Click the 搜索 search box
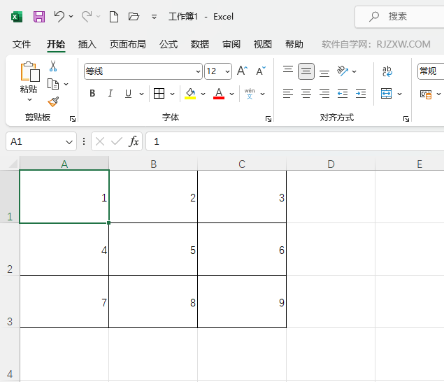This screenshot has height=382, width=444. click(399, 17)
